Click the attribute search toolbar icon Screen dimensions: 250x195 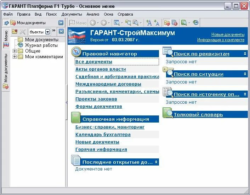[x=117, y=23]
